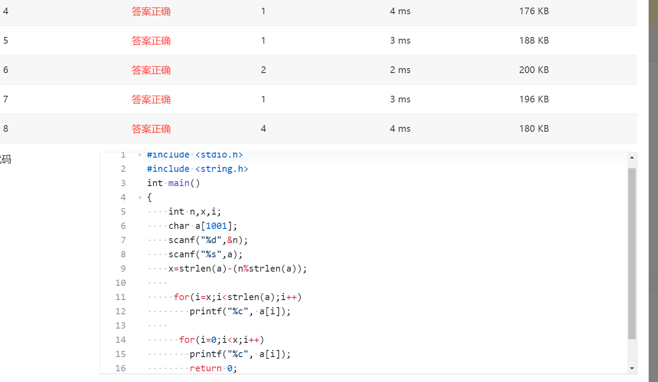Click the return 0 statement

213,369
